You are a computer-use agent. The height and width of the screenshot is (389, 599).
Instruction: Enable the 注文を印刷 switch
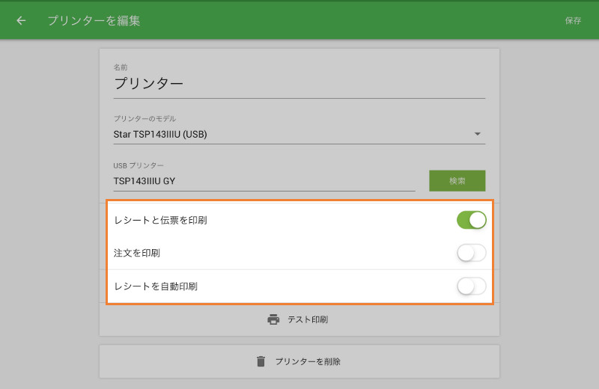click(472, 253)
